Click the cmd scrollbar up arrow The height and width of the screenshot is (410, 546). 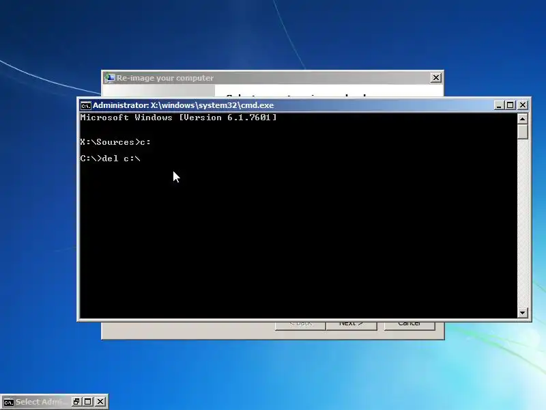pos(522,119)
